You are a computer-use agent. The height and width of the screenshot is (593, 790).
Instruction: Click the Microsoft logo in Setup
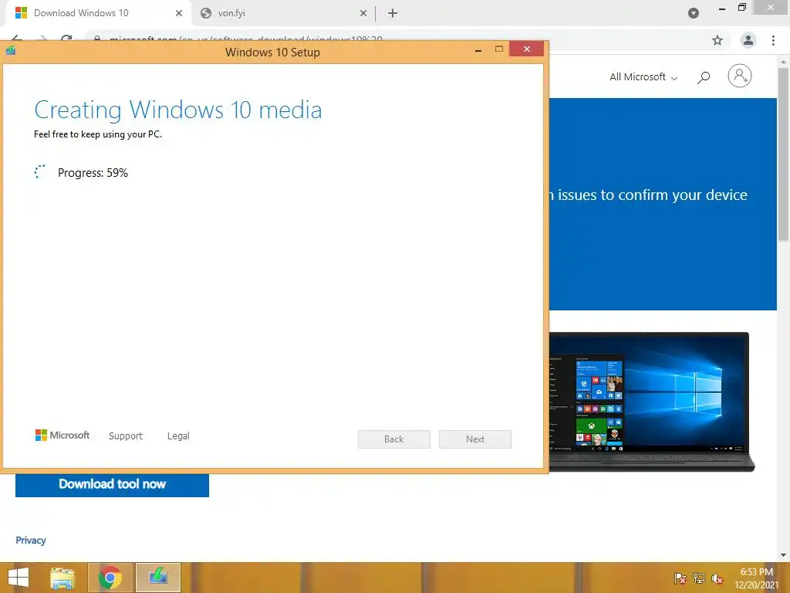click(62, 435)
